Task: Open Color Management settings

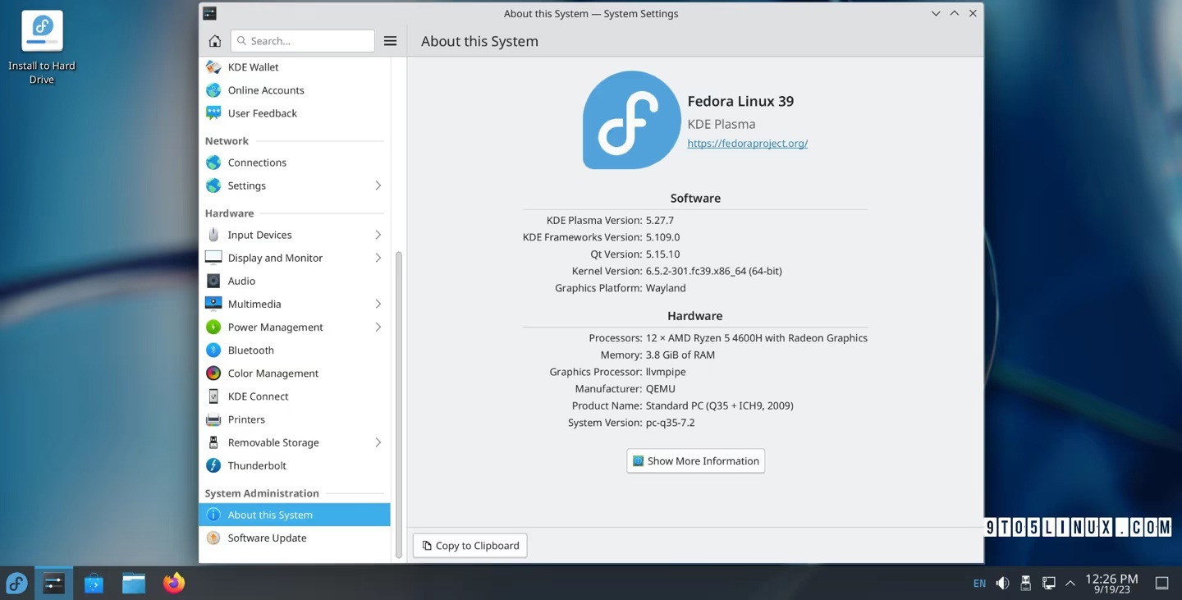Action: [x=295, y=373]
